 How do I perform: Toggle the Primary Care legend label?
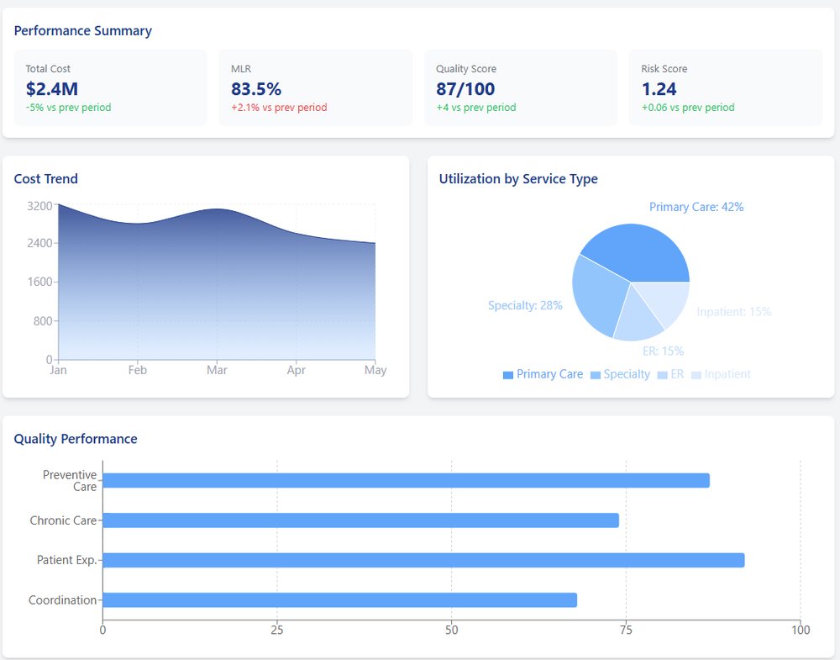click(x=549, y=374)
